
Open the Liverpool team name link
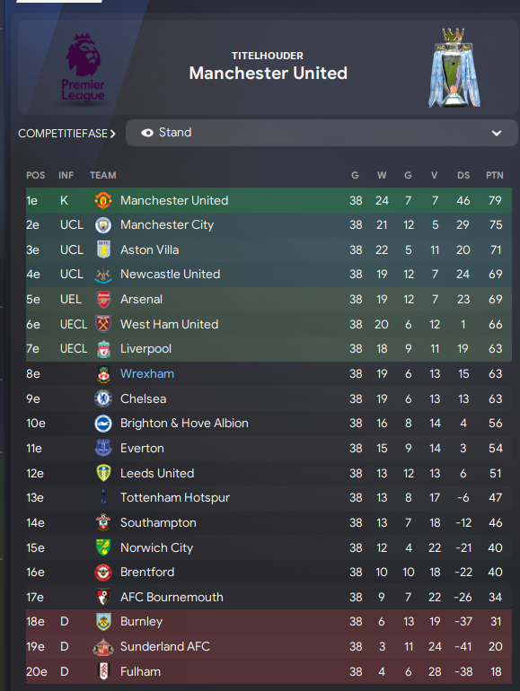[x=146, y=348]
